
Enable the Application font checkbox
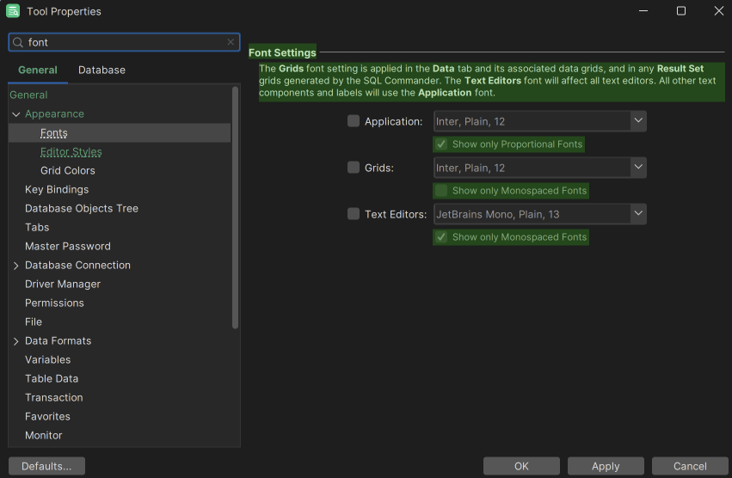354,121
